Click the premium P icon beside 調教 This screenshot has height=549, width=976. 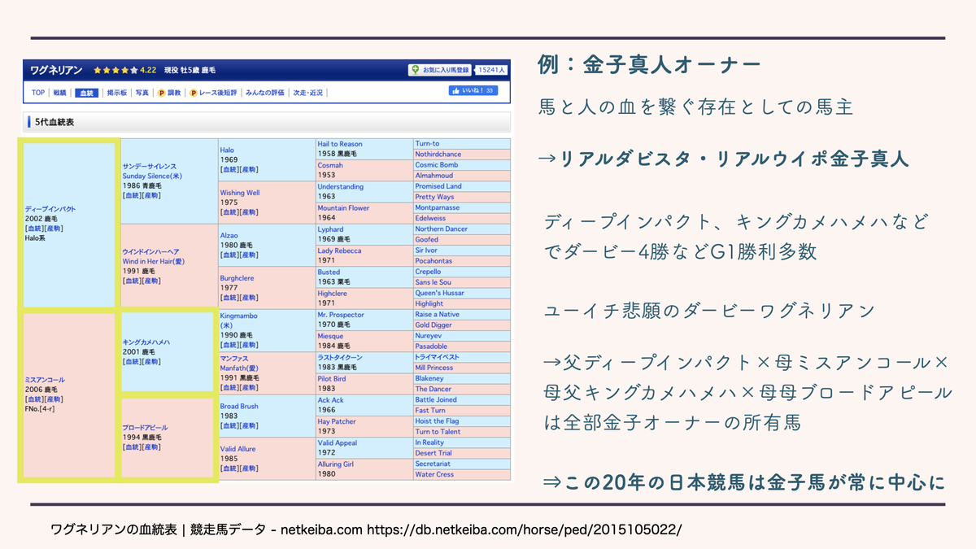pos(161,93)
